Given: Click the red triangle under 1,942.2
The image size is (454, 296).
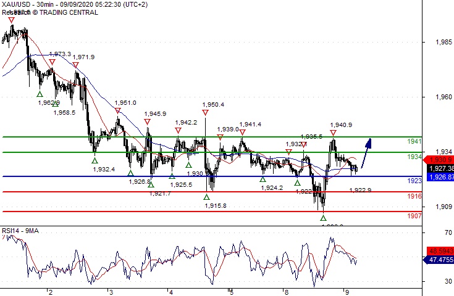Looking at the screenshot, I should click(178, 130).
